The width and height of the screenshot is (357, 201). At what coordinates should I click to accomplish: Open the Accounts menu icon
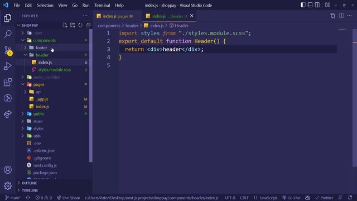point(7,170)
